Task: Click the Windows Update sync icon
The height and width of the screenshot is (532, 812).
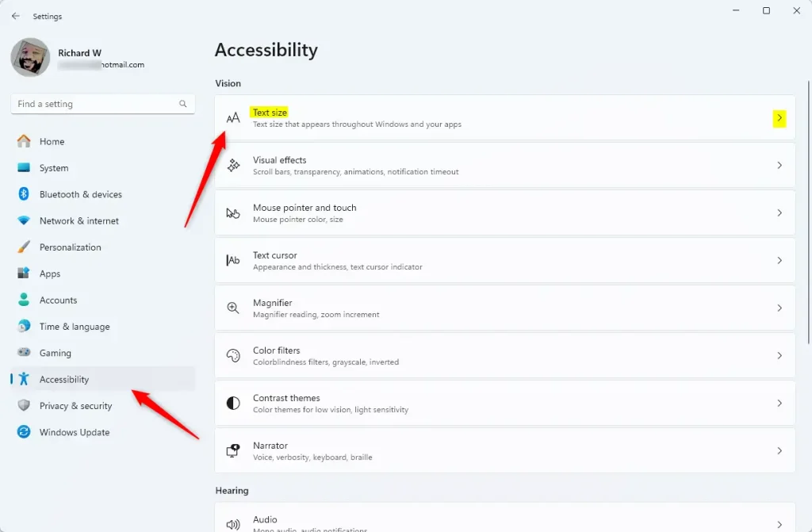Action: pyautogui.click(x=24, y=431)
